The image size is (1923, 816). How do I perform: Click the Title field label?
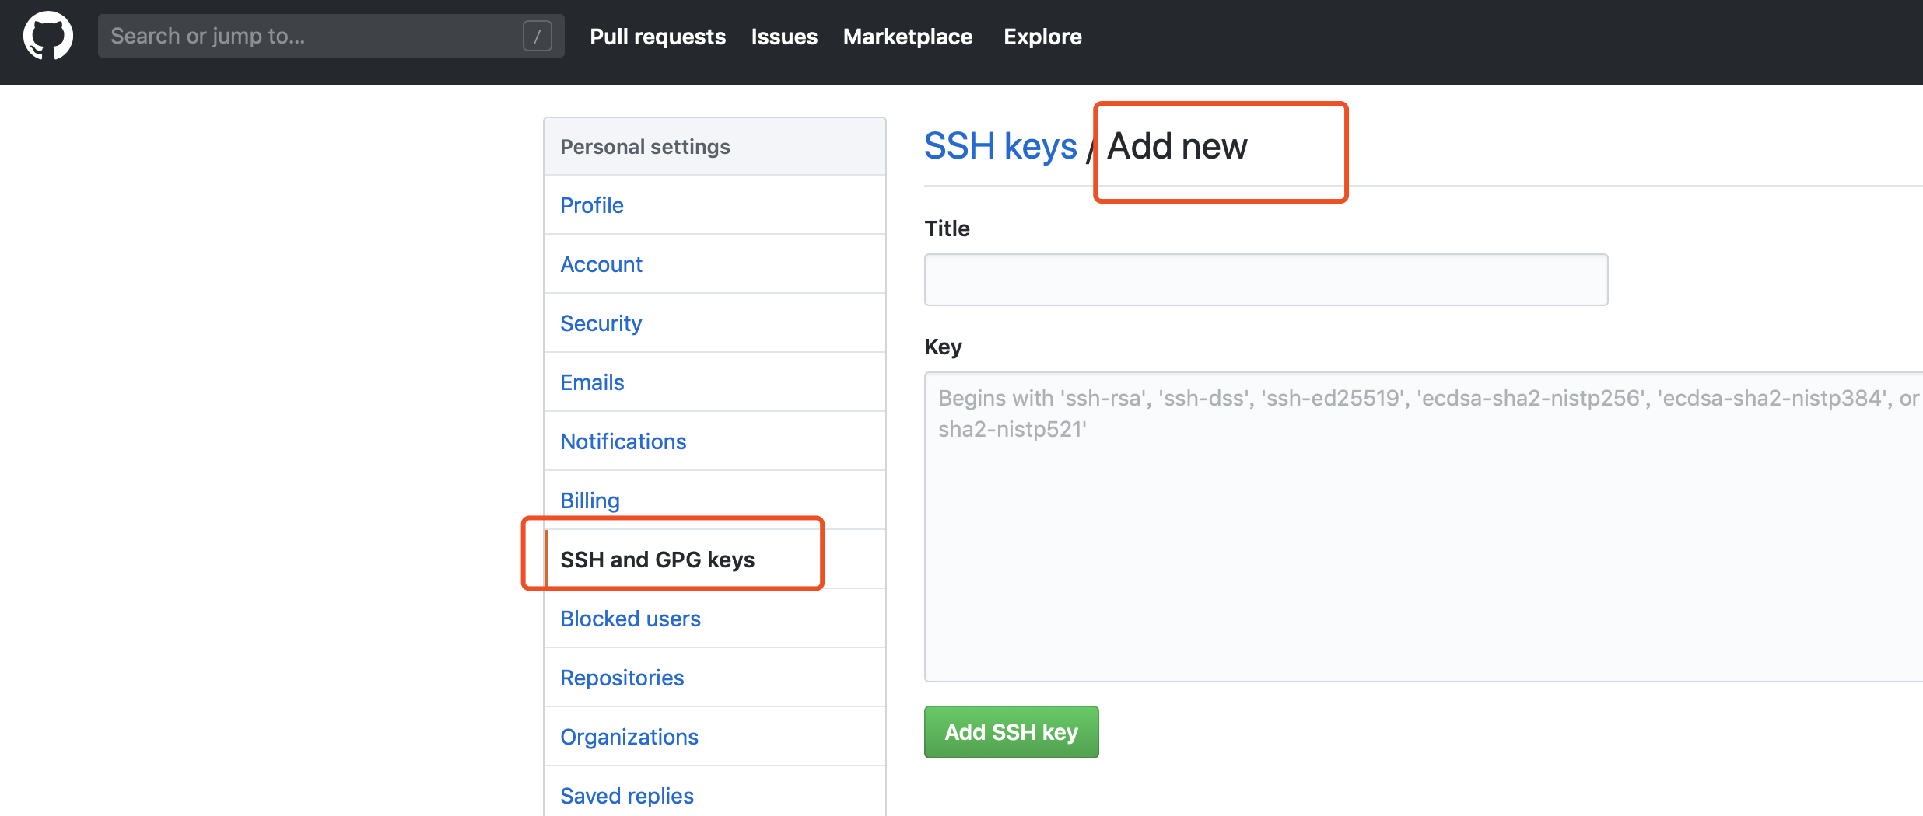coord(947,228)
